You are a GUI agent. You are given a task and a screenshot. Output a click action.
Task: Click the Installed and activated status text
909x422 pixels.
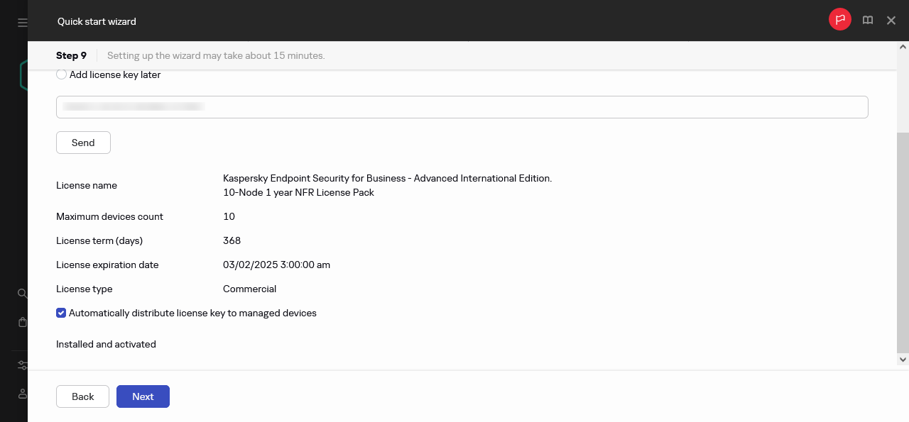tap(106, 344)
